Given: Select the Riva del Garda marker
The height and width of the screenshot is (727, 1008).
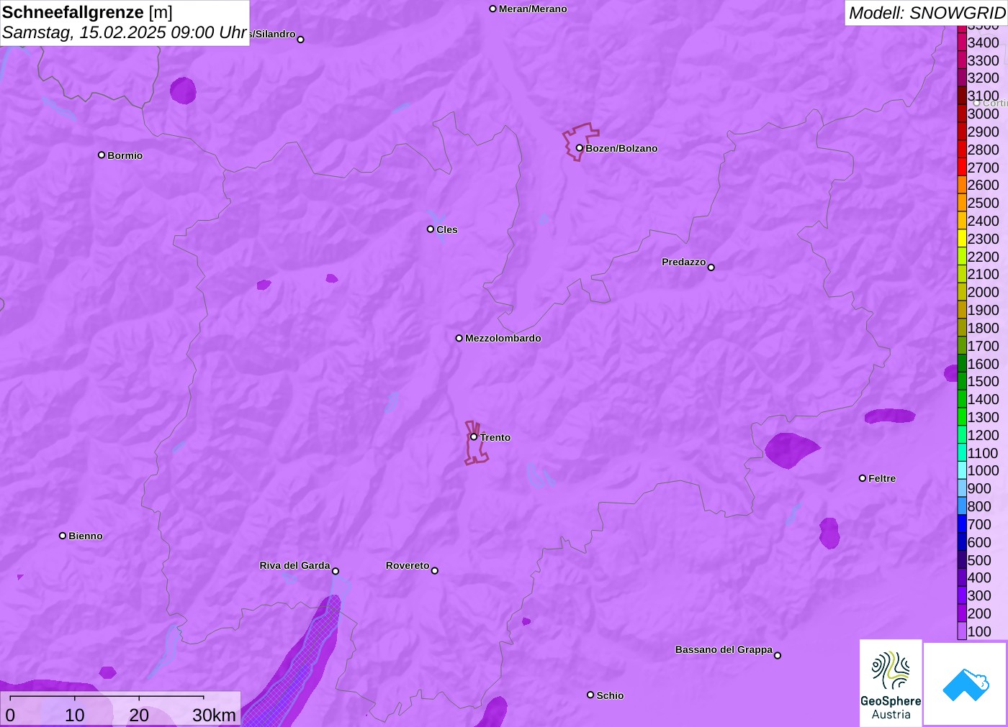Looking at the screenshot, I should [x=336, y=571].
